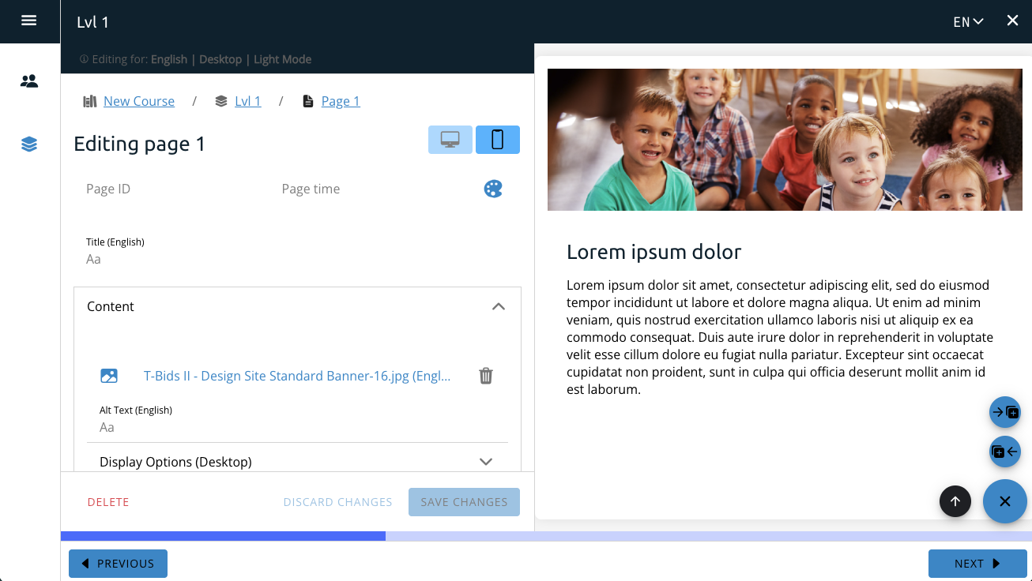The height and width of the screenshot is (581, 1032).
Task: Delete the banner image with the trash icon
Action: pyautogui.click(x=486, y=376)
